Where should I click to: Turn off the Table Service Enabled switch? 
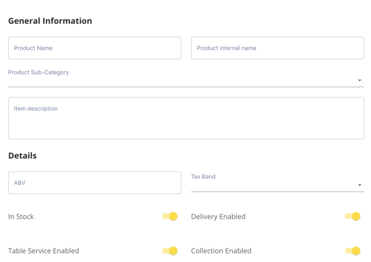point(170,251)
